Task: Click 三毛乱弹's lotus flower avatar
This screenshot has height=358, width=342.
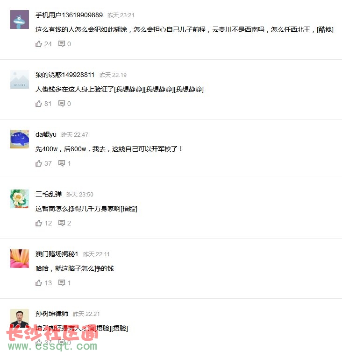Action: 20,199
